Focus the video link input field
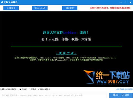The height and width of the screenshot is (98, 133). 53,95
